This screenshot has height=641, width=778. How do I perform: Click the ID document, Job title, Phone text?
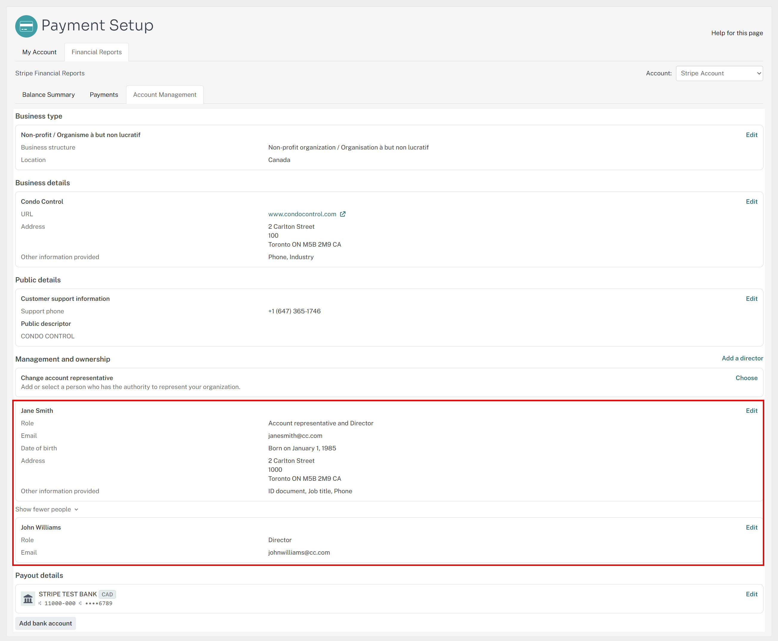click(310, 491)
